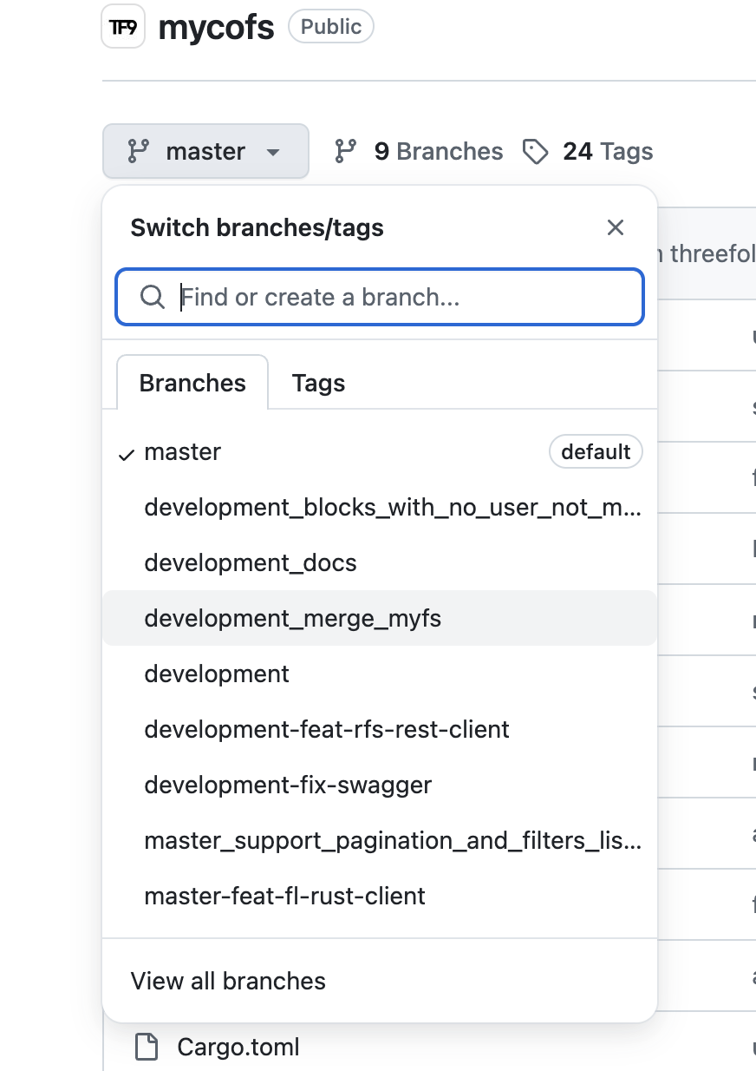Click the TF9 organization avatar icon
Image resolution: width=756 pixels, height=1071 pixels.
(123, 27)
